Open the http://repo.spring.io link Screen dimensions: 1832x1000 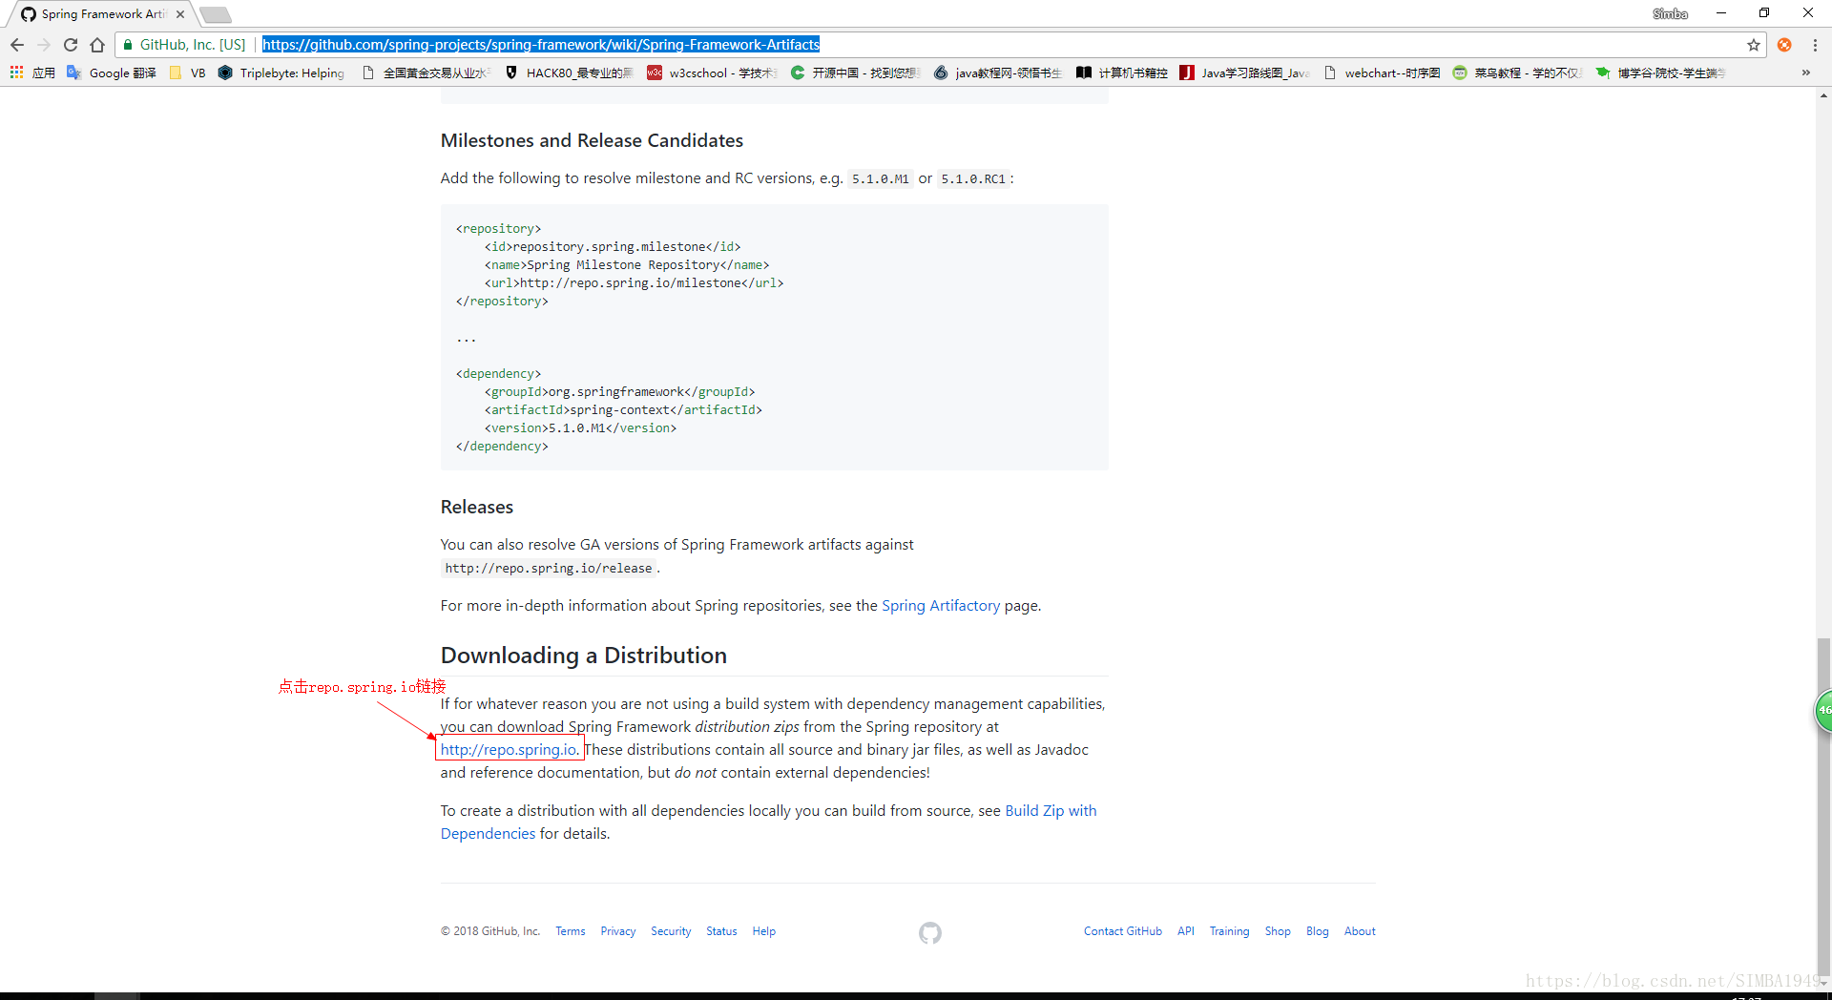(x=510, y=750)
